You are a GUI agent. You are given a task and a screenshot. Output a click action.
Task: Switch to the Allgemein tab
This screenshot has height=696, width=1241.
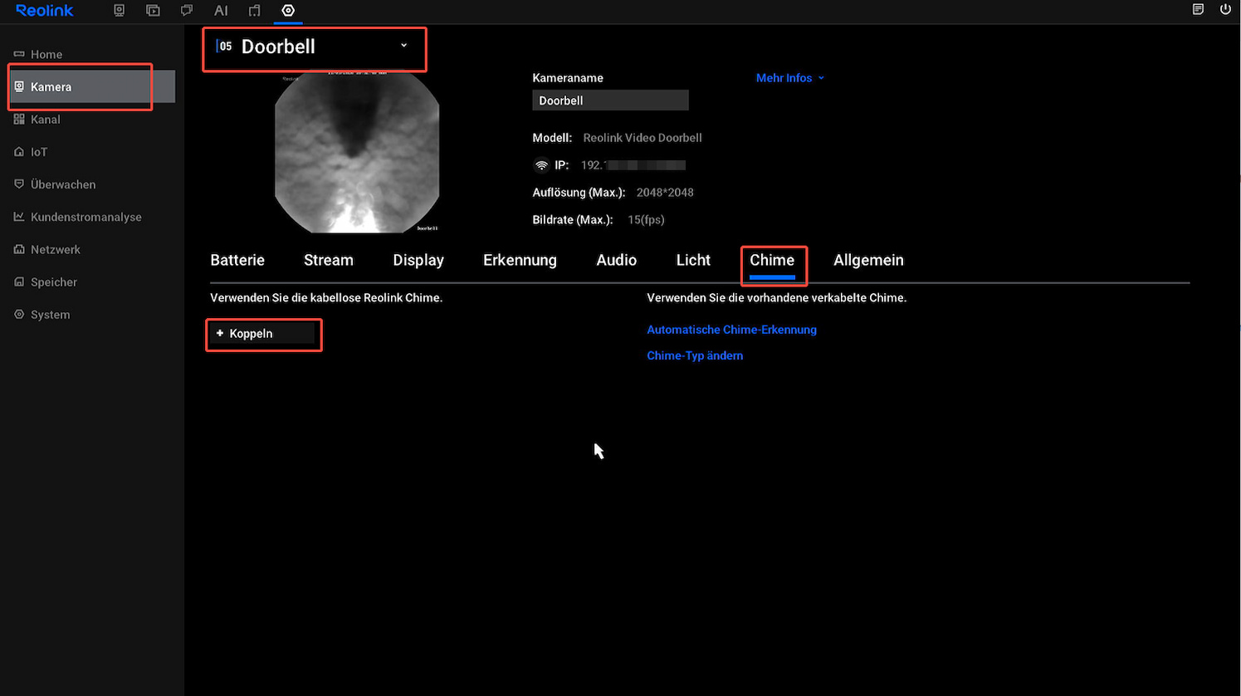pos(868,260)
